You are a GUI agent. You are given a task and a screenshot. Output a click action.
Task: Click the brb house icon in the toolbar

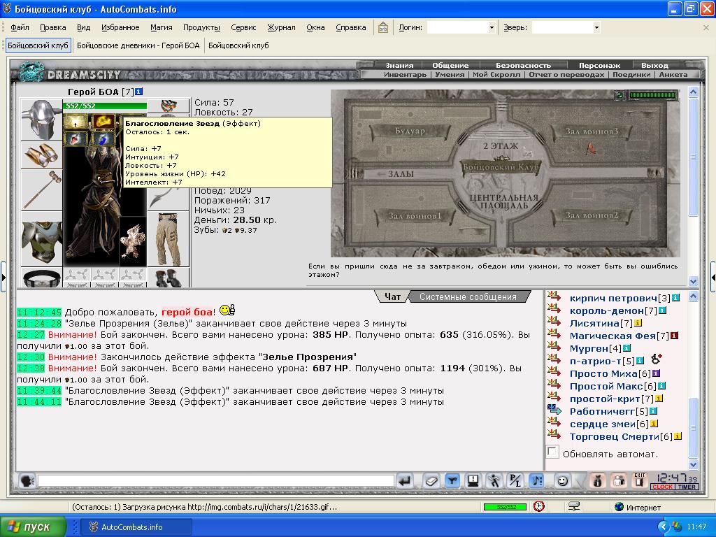tap(382, 27)
